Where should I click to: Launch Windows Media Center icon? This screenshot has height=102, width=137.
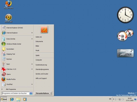[x=3, y=44]
